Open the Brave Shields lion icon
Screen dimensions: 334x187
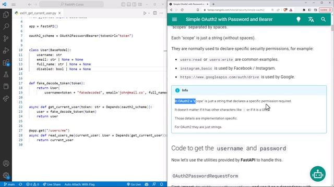pyautogui.click(x=285, y=10)
